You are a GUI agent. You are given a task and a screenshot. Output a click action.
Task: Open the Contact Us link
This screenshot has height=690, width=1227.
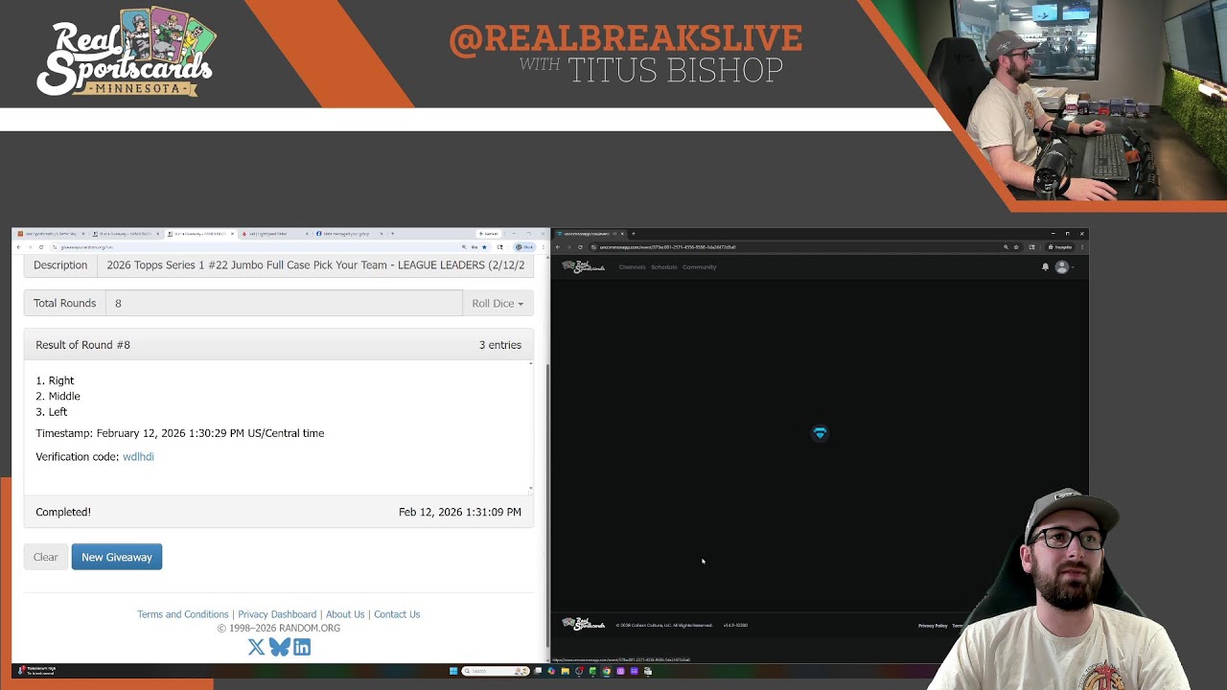[x=397, y=614]
